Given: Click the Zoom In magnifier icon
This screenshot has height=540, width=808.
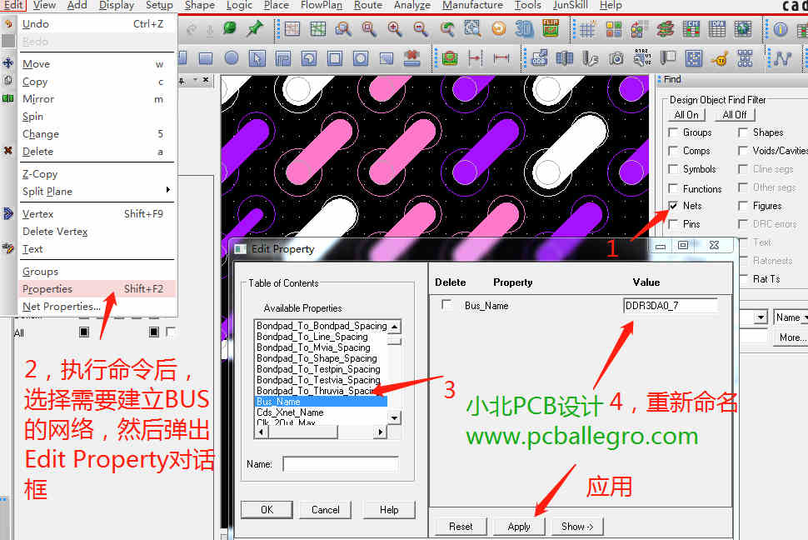Looking at the screenshot, I should point(394,29).
